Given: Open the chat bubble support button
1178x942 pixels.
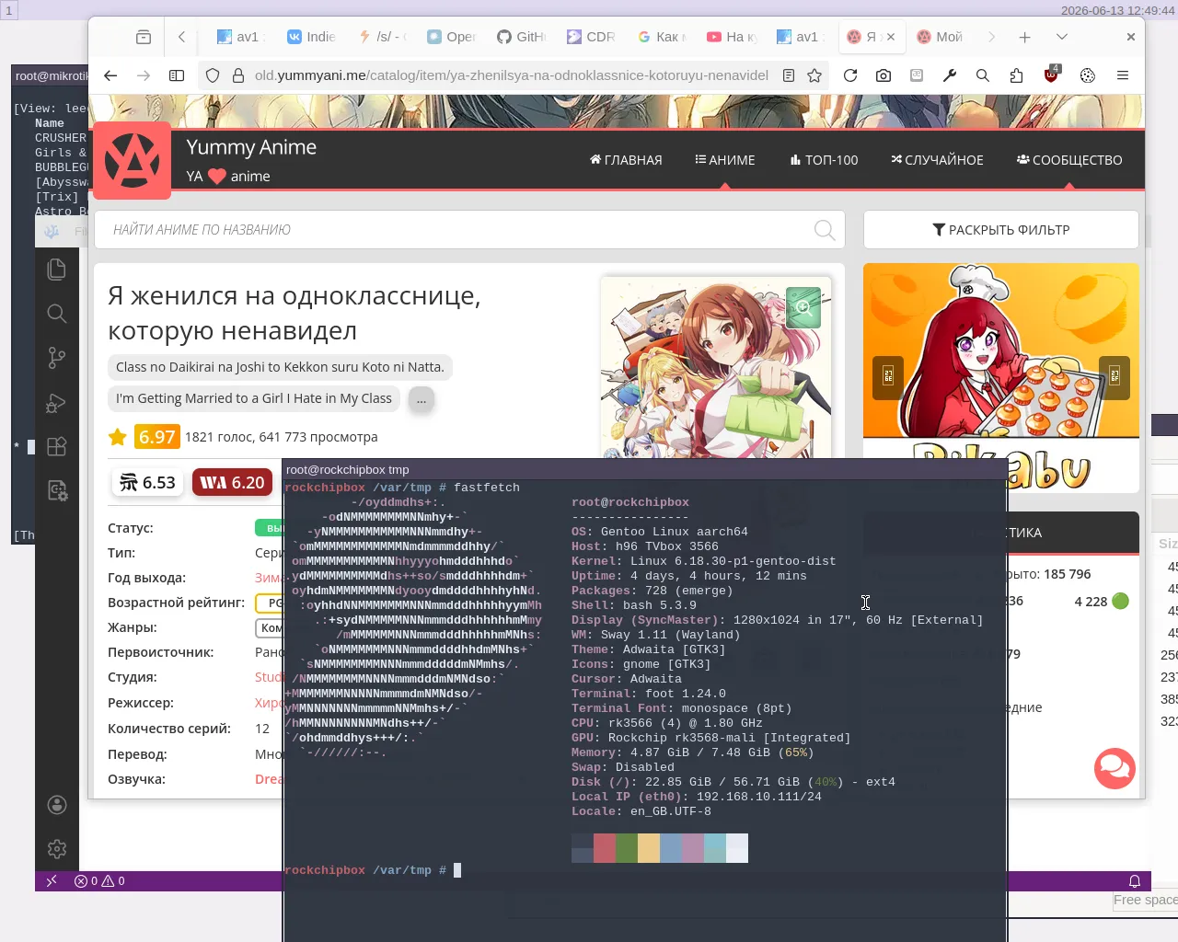Looking at the screenshot, I should [x=1114, y=768].
